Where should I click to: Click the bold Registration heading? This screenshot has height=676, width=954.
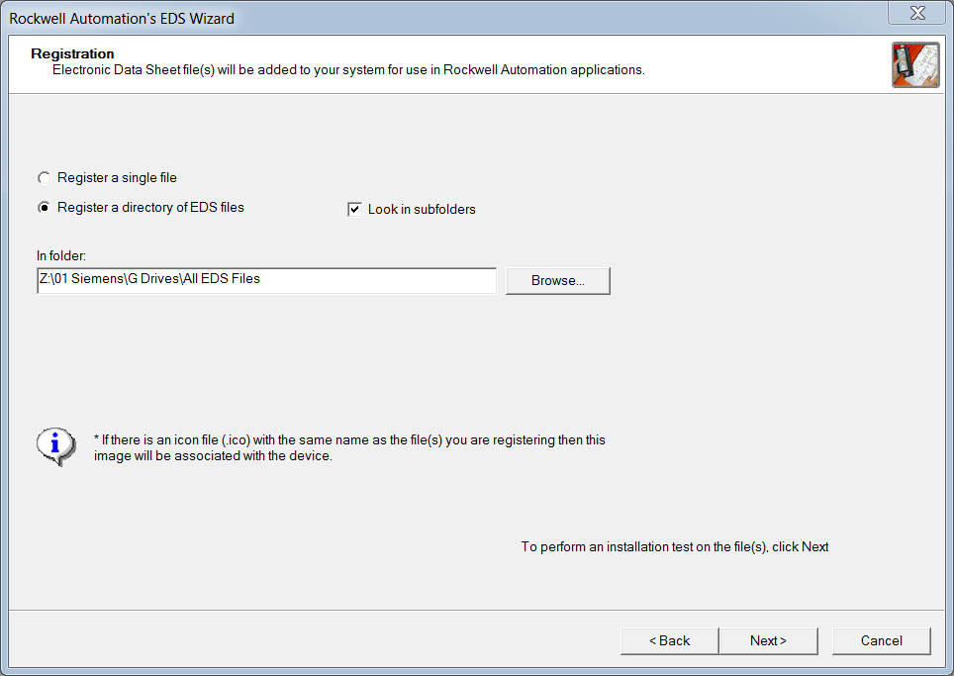click(x=72, y=53)
